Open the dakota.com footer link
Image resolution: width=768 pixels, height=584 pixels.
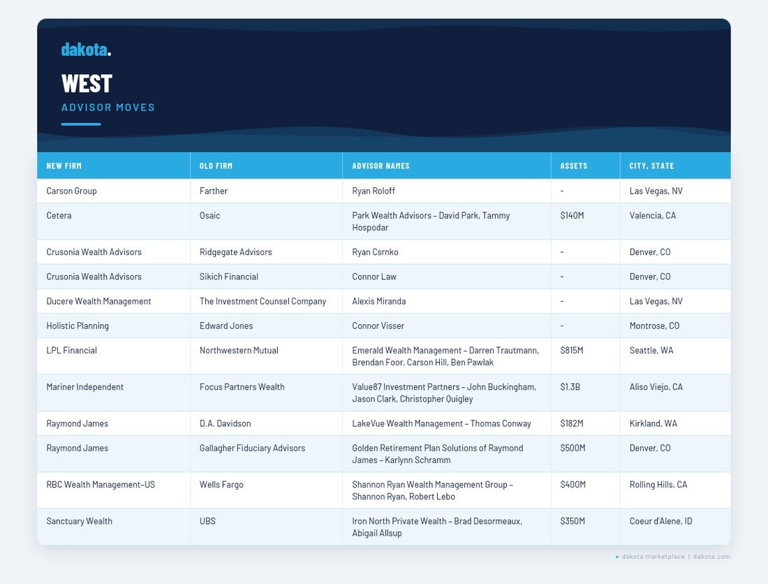[x=711, y=557]
